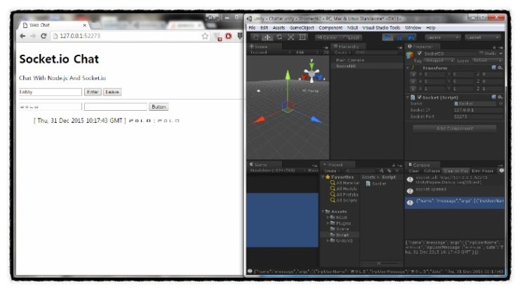Select the Rotate tool in Unity toolbar

[x=279, y=37]
